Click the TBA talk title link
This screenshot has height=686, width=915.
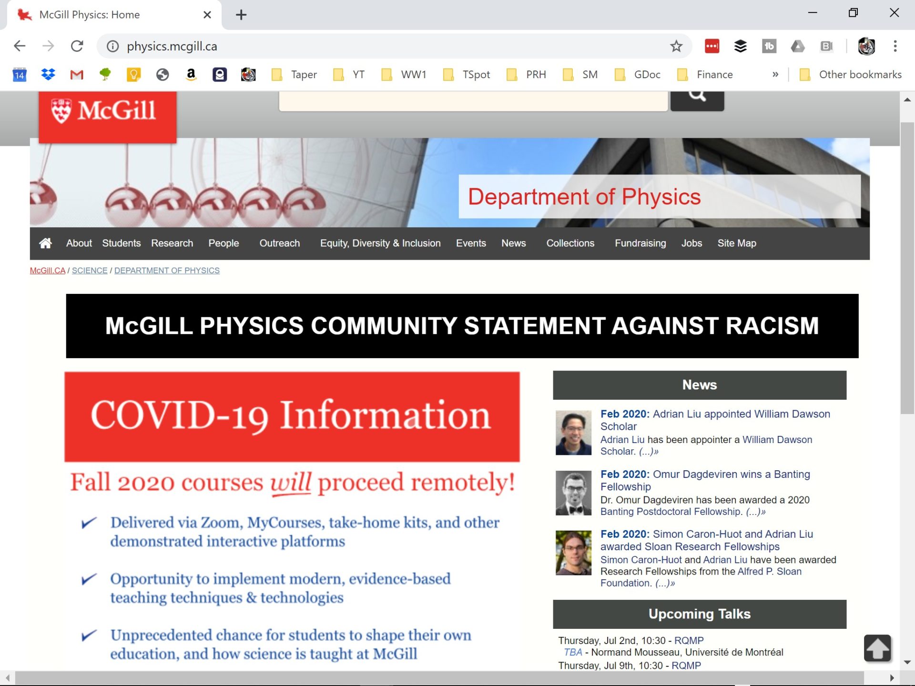(573, 652)
